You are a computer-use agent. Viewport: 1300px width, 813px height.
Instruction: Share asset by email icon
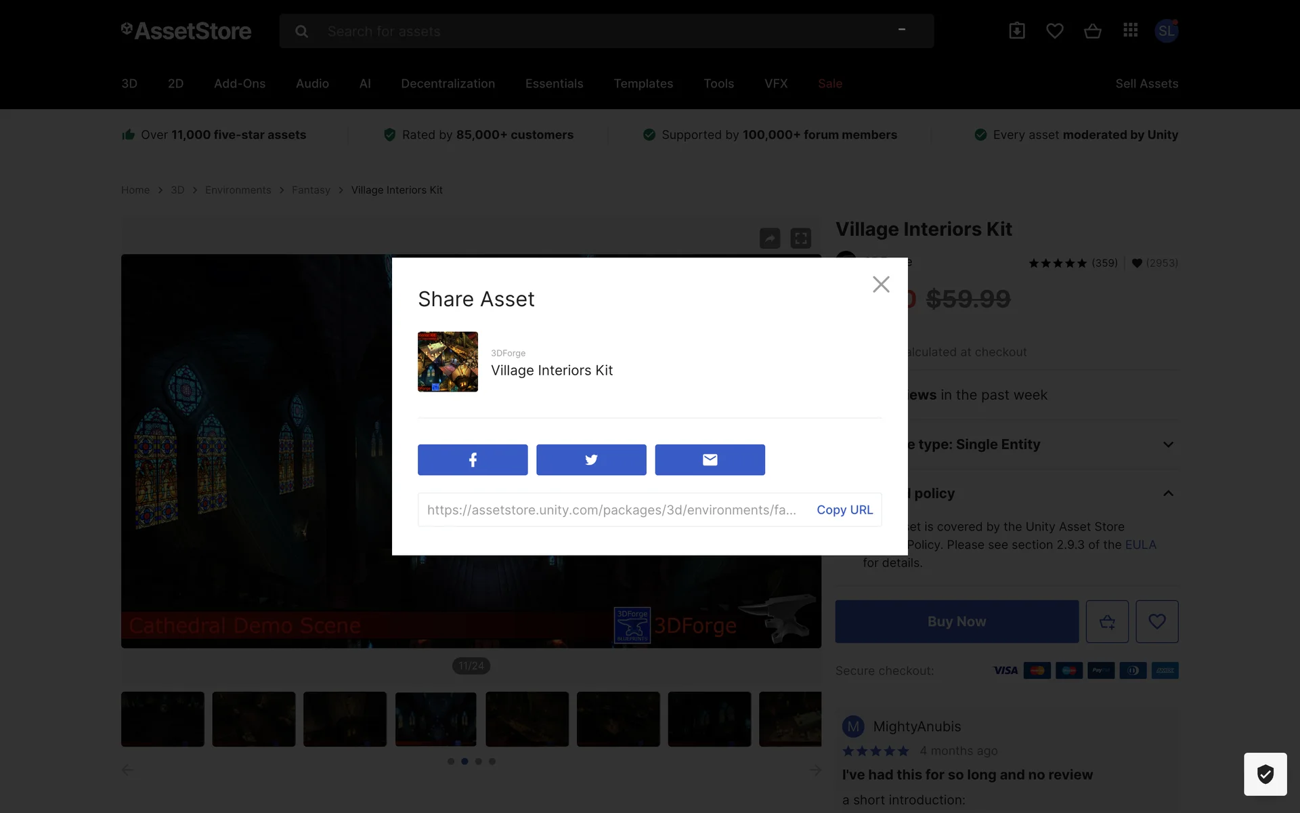point(710,459)
